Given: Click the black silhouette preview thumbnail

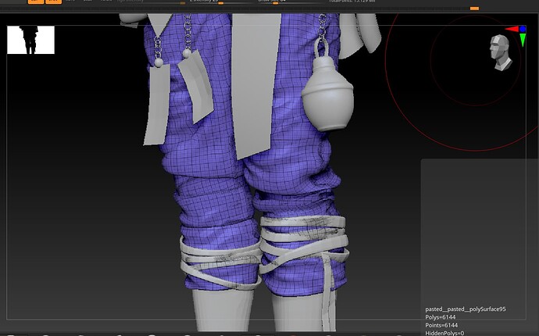Looking at the screenshot, I should click(30, 40).
